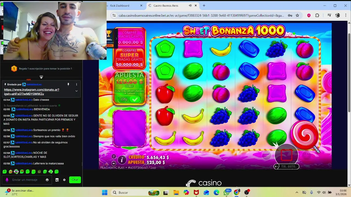Click the last green emote in emote bar
The height and width of the screenshot is (197, 351).
pyautogui.click(x=56, y=172)
